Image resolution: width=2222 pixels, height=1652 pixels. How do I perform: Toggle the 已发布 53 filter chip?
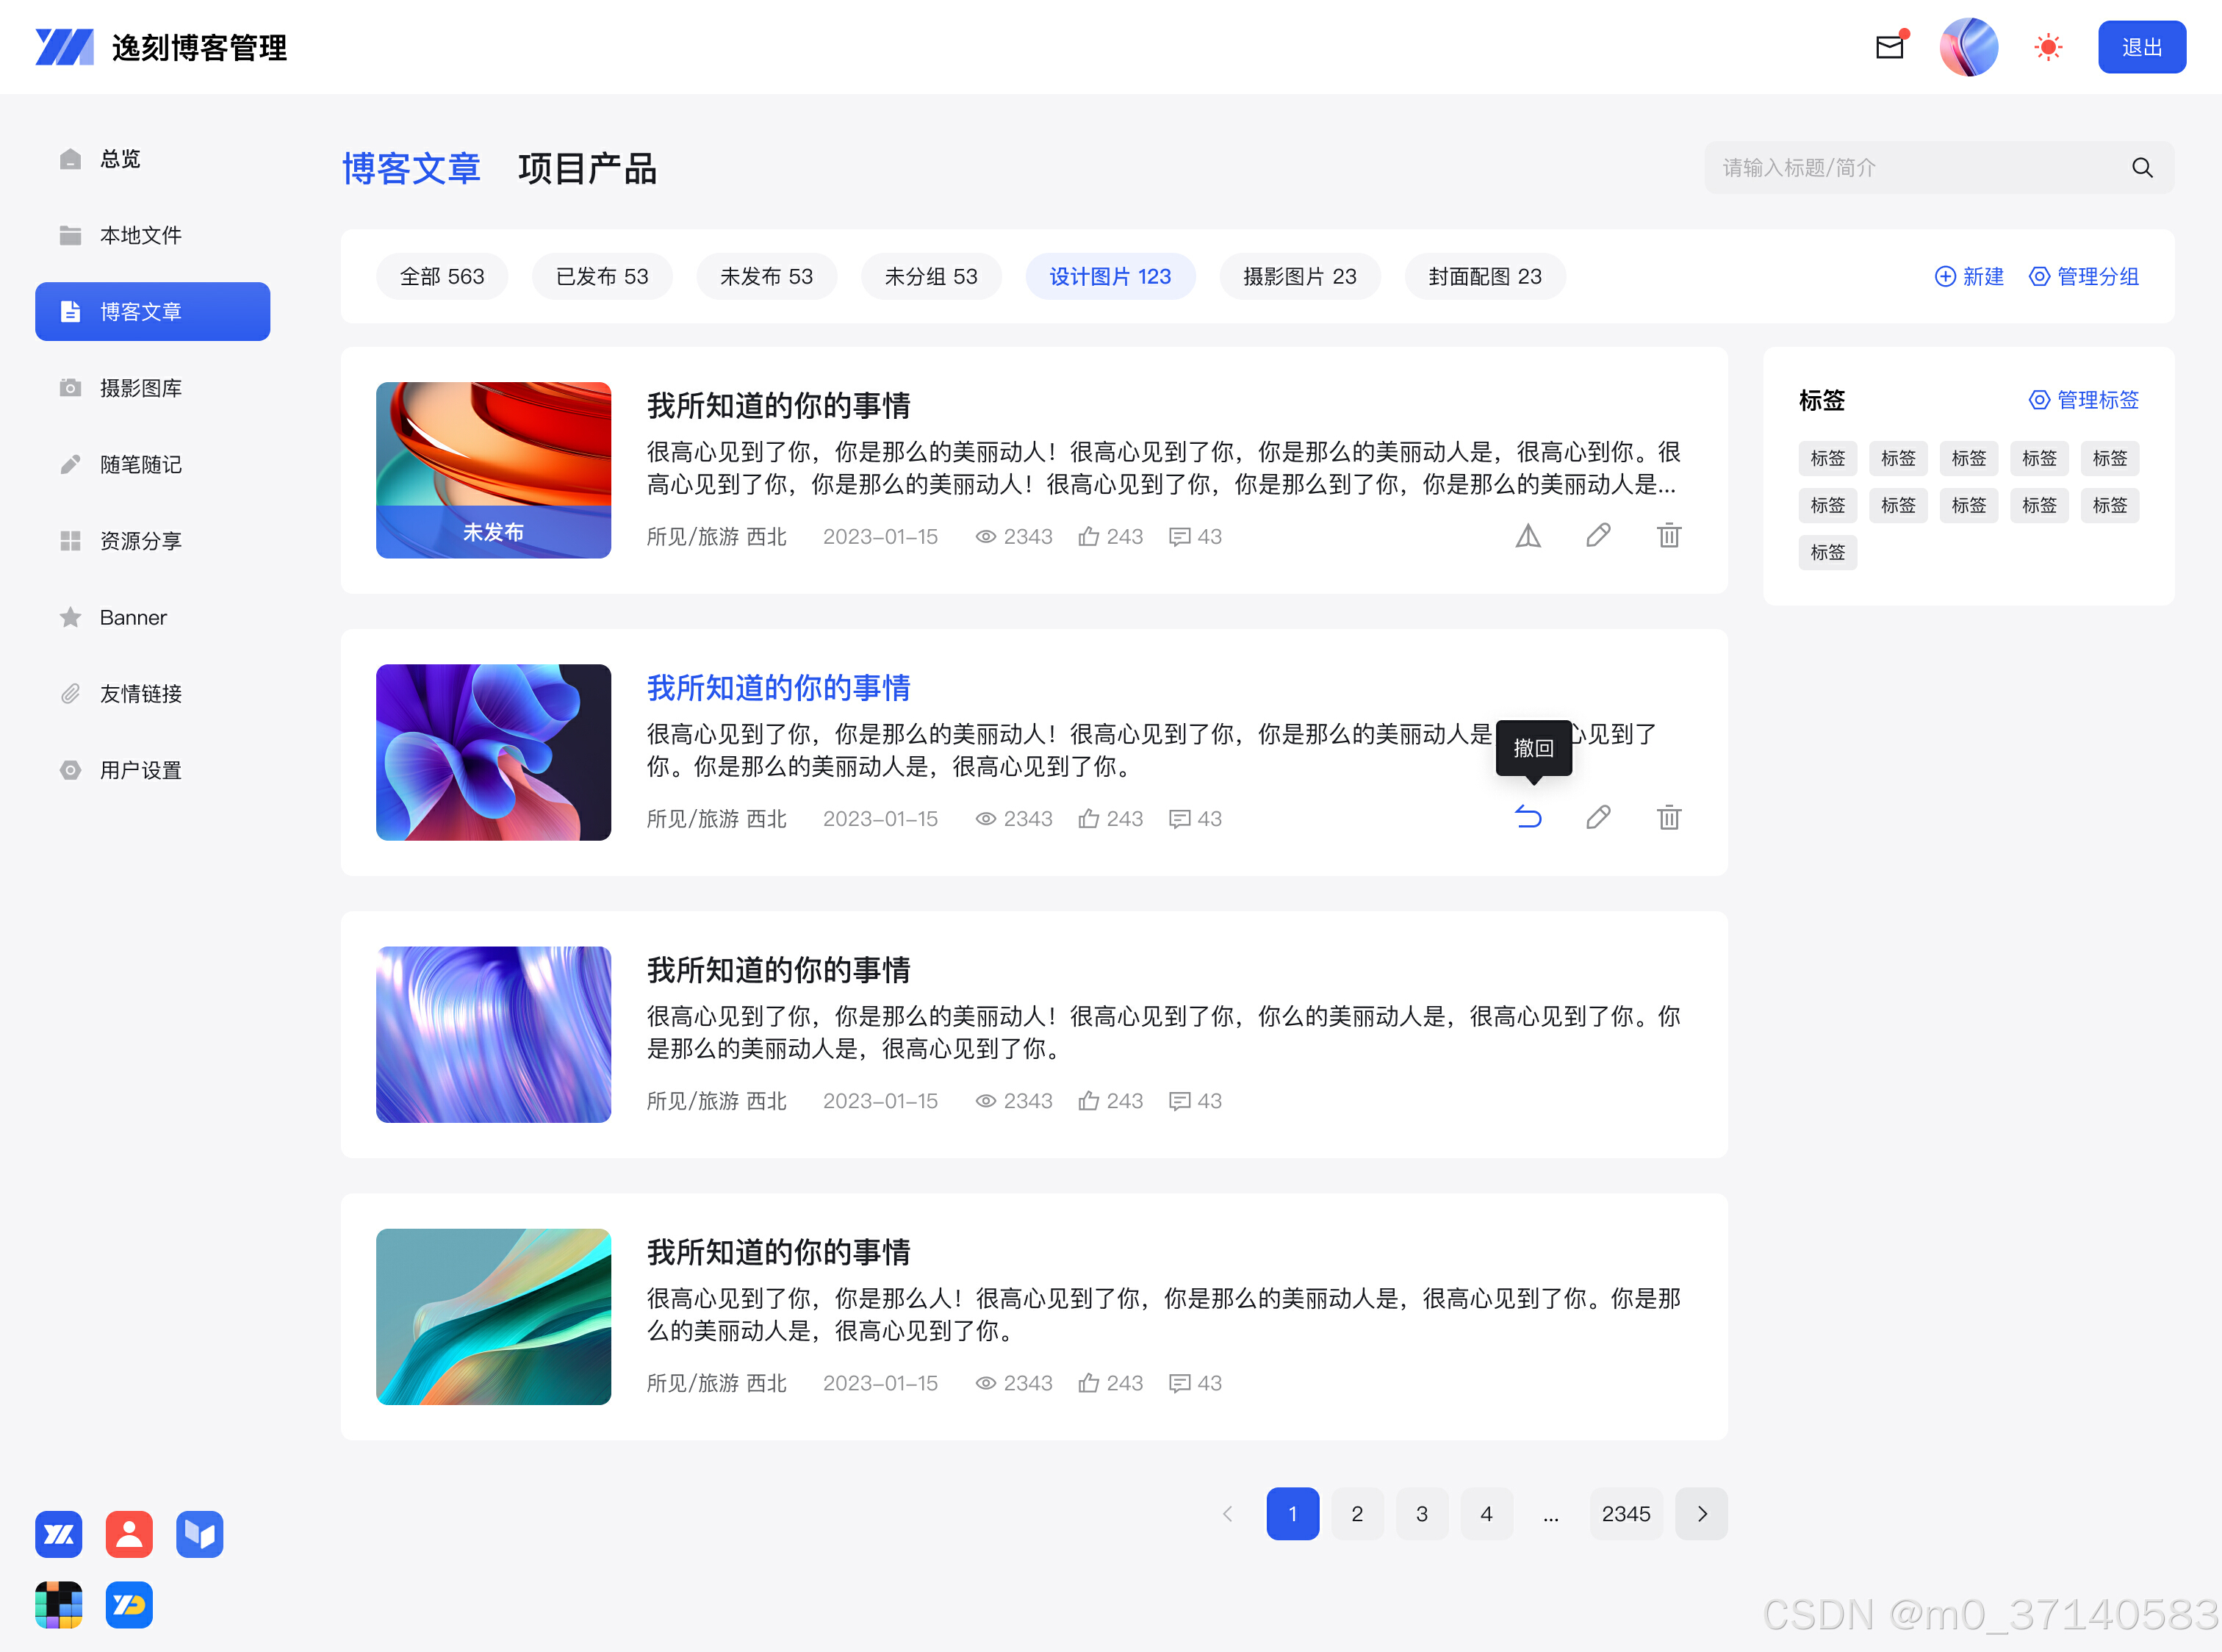[x=601, y=276]
